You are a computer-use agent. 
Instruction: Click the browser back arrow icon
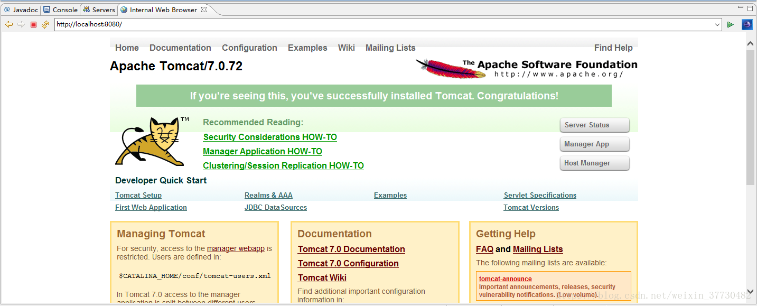9,24
